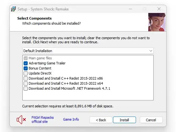
Task: Click the 'Setup - System Shock: Remake' title
Action: coord(43,9)
